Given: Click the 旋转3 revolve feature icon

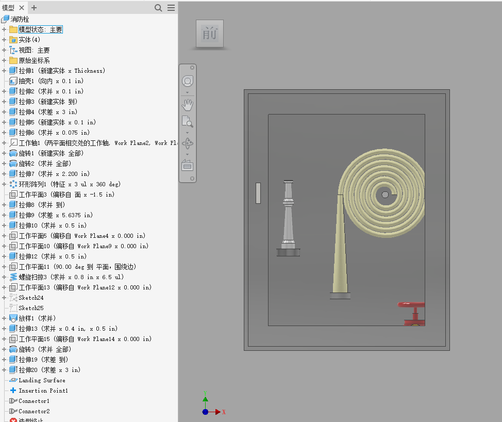Looking at the screenshot, I should click(x=13, y=349).
